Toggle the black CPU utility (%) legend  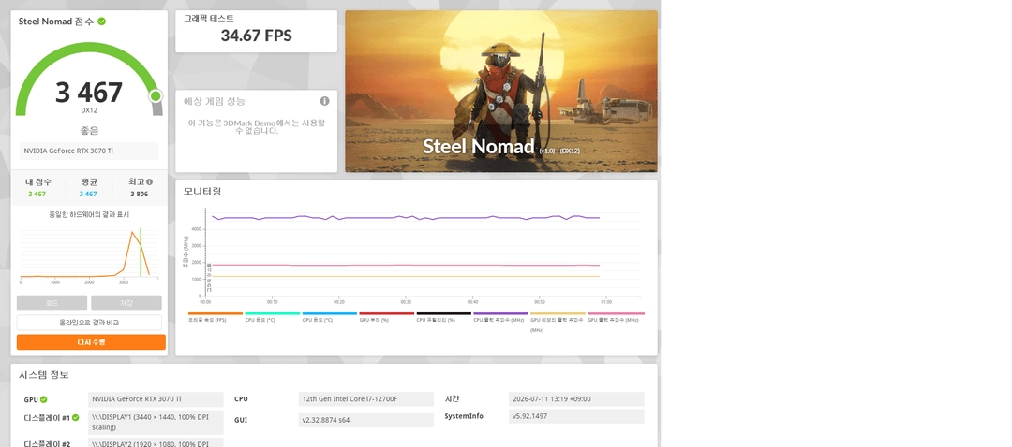tap(443, 317)
